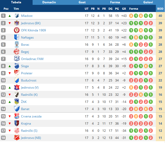Click the Budućnost team name
This screenshot has height=143, width=165.
(x=29, y=80)
